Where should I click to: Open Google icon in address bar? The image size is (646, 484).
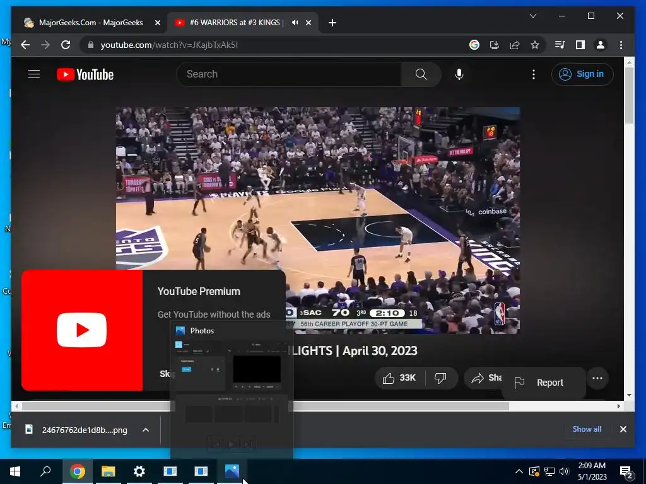[x=474, y=45]
